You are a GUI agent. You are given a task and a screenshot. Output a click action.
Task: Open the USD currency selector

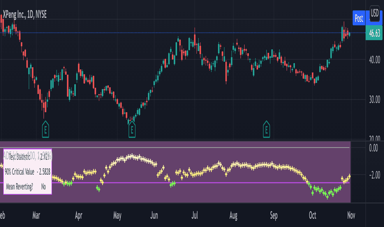[x=375, y=13]
